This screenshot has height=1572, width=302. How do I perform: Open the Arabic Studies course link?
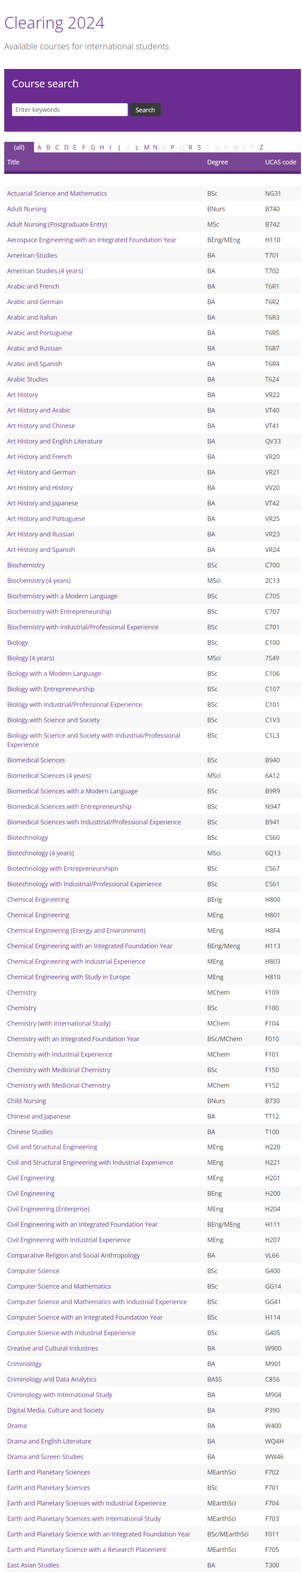(x=27, y=379)
